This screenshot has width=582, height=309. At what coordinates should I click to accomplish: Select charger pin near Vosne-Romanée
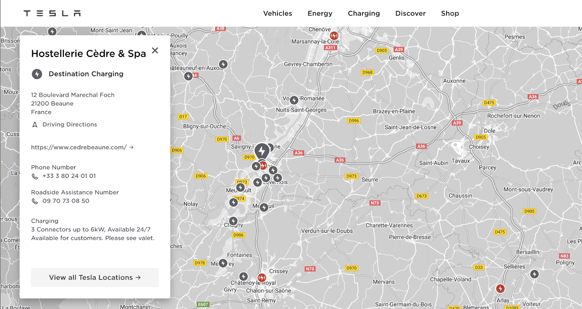tap(294, 100)
